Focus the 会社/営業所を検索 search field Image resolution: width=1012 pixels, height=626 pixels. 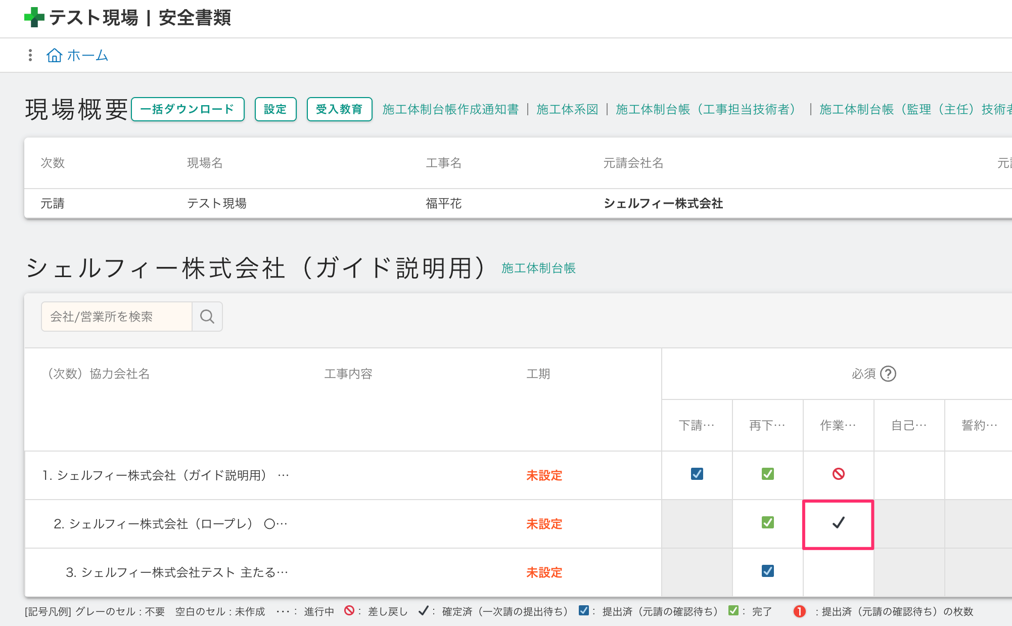coord(117,317)
